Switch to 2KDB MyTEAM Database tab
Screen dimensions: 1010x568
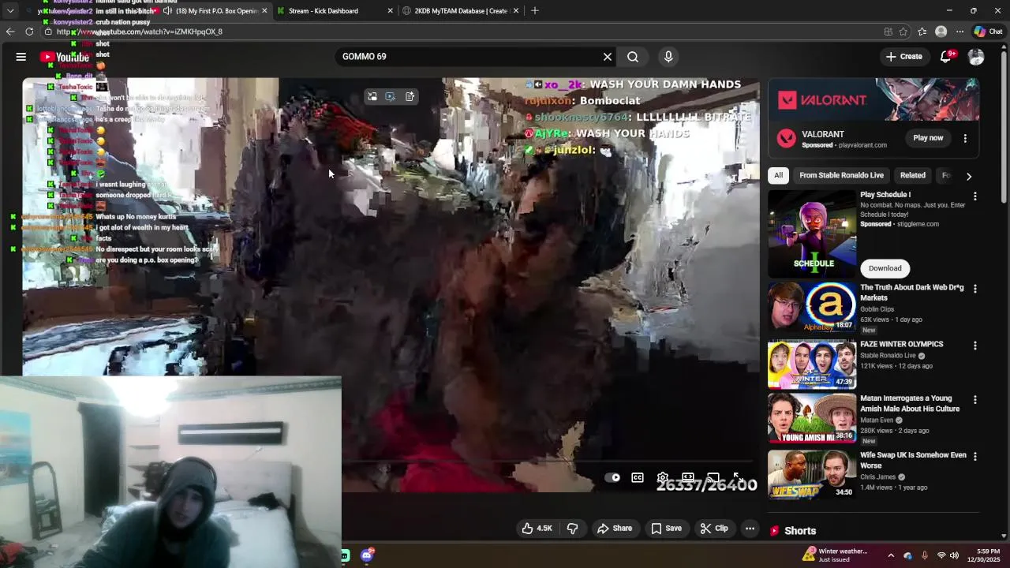461,11
